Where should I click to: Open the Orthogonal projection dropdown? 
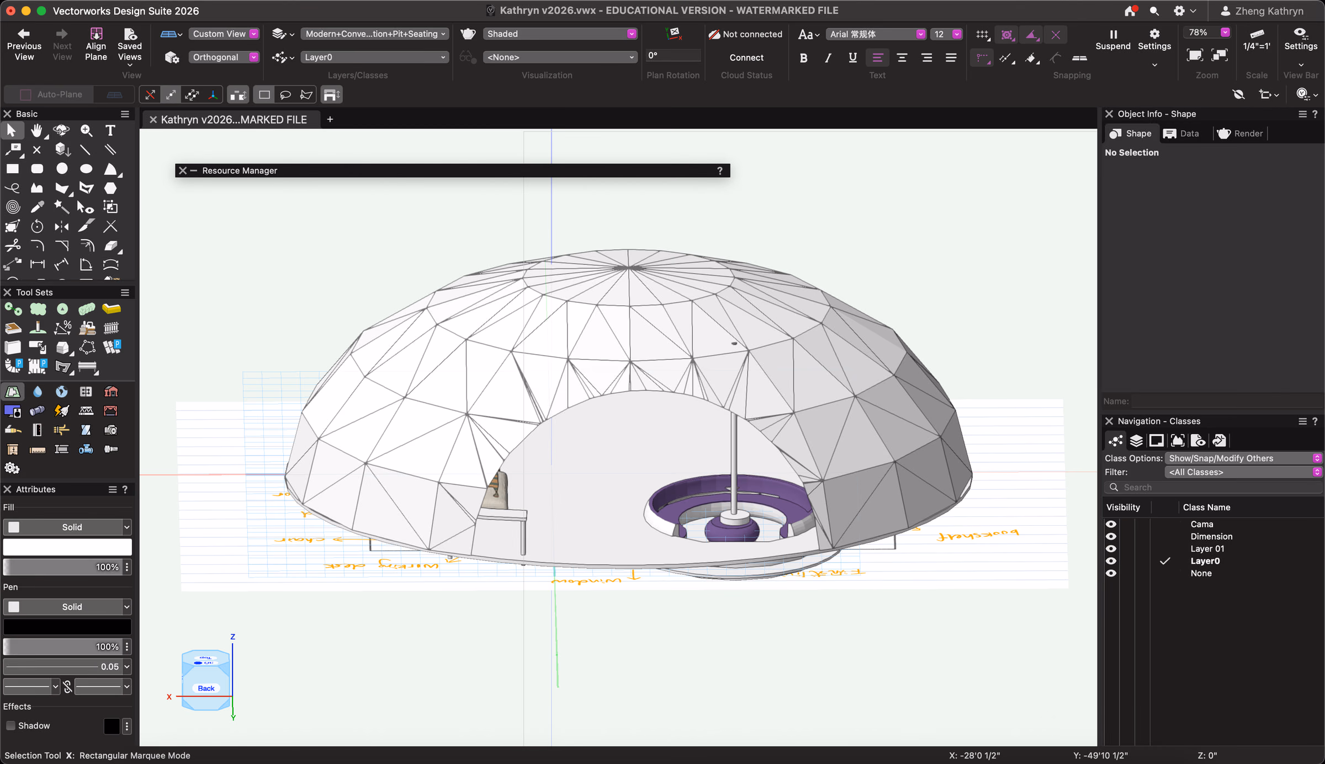click(x=224, y=57)
